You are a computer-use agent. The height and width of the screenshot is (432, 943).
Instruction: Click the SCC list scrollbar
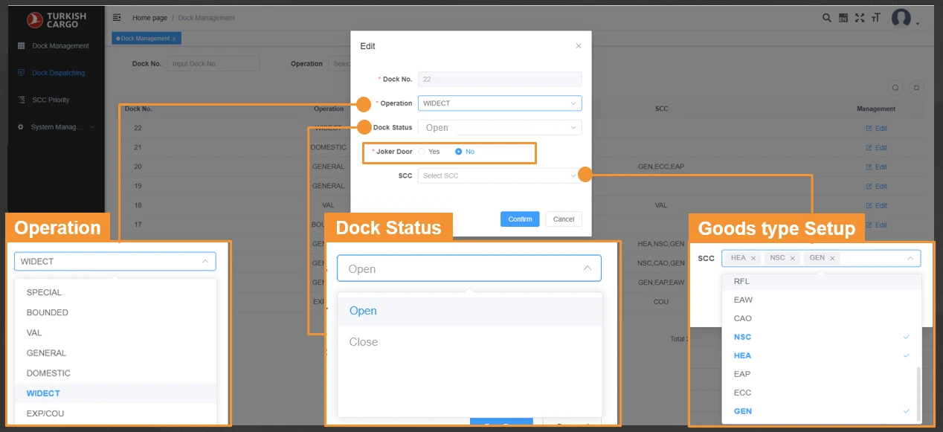coord(918,393)
